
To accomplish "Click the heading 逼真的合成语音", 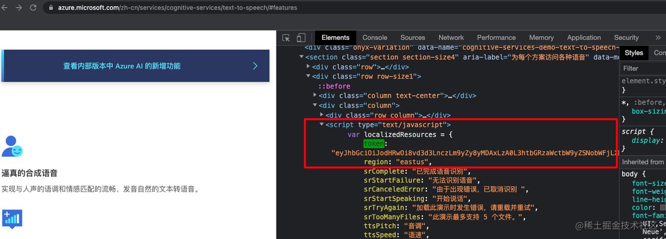I will (30, 173).
